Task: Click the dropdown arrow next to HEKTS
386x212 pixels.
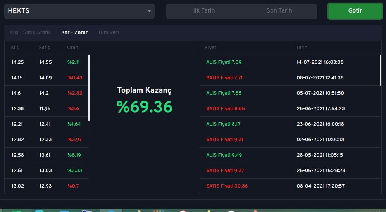Action: coord(149,11)
